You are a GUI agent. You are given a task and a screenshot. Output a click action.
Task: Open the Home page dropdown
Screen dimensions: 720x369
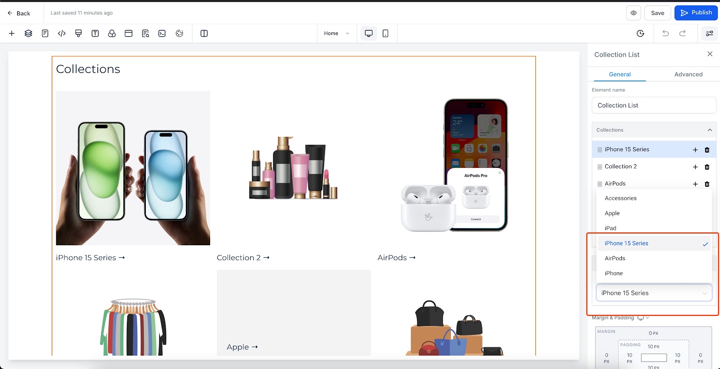pos(337,33)
